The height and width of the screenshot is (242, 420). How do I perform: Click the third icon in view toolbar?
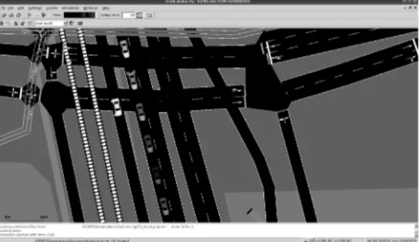(15, 23)
